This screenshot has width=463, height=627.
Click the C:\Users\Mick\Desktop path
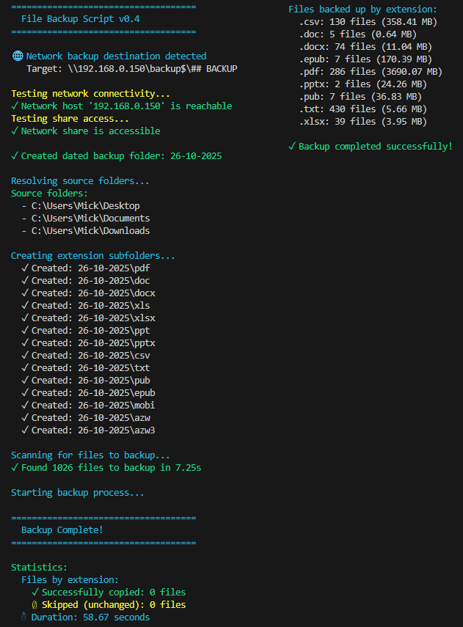point(86,206)
